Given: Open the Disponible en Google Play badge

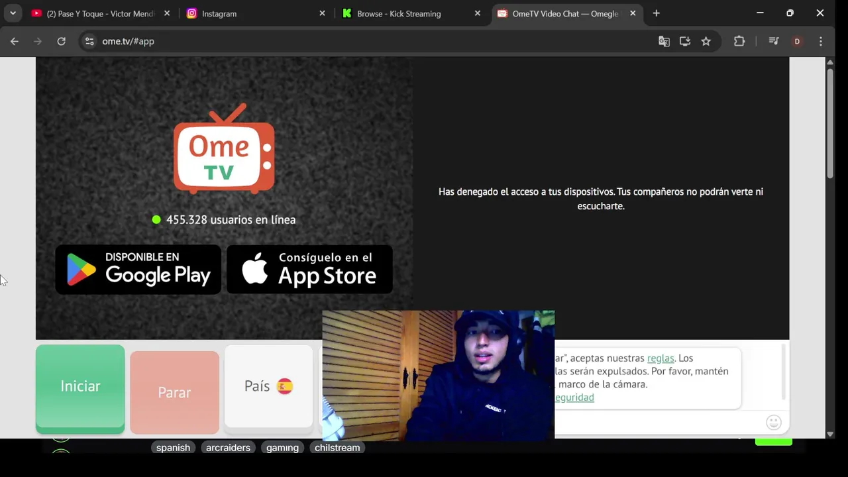Looking at the screenshot, I should point(138,269).
